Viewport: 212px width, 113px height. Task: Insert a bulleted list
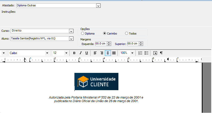coord(147,53)
